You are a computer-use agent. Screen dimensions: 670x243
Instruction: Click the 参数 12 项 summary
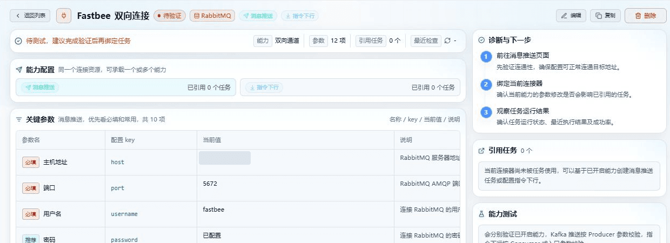(328, 40)
